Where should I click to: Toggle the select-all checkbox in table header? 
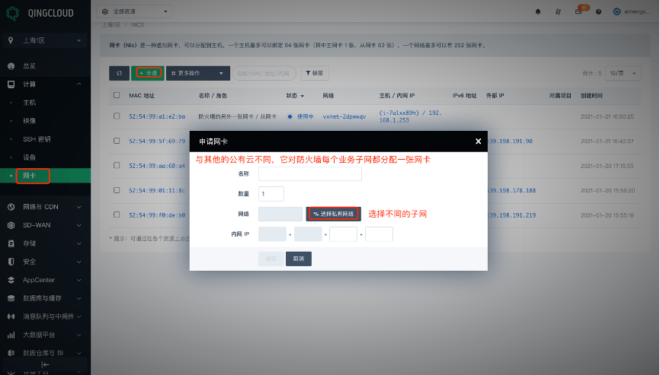click(117, 96)
